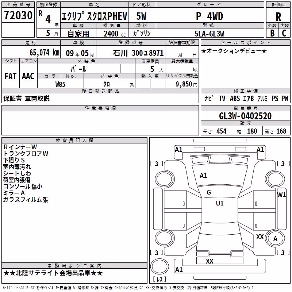Select the chassis number GL3W-0402520
This screenshot has height=292, width=292.
(x=245, y=116)
